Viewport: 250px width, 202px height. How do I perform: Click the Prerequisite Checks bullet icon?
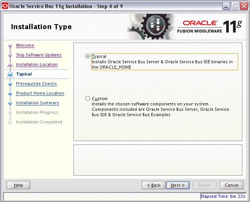tap(10, 84)
